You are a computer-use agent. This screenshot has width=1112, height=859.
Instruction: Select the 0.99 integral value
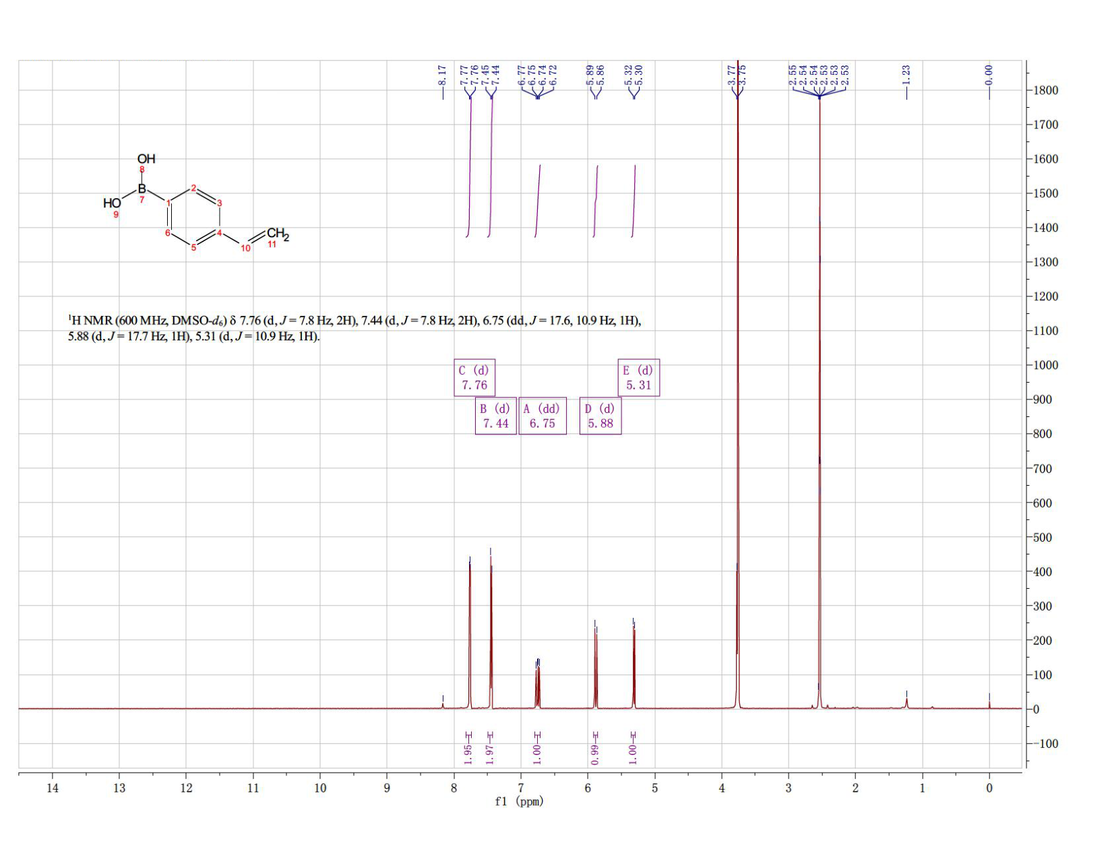594,755
